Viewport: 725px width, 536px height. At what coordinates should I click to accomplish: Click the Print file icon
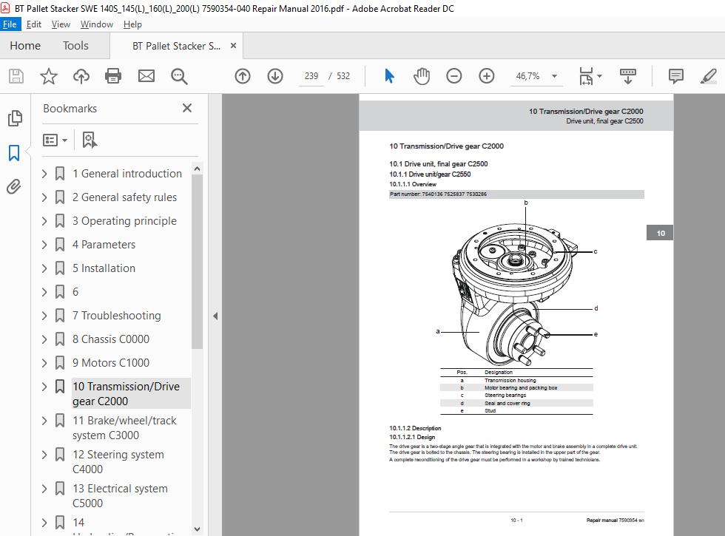(x=113, y=75)
